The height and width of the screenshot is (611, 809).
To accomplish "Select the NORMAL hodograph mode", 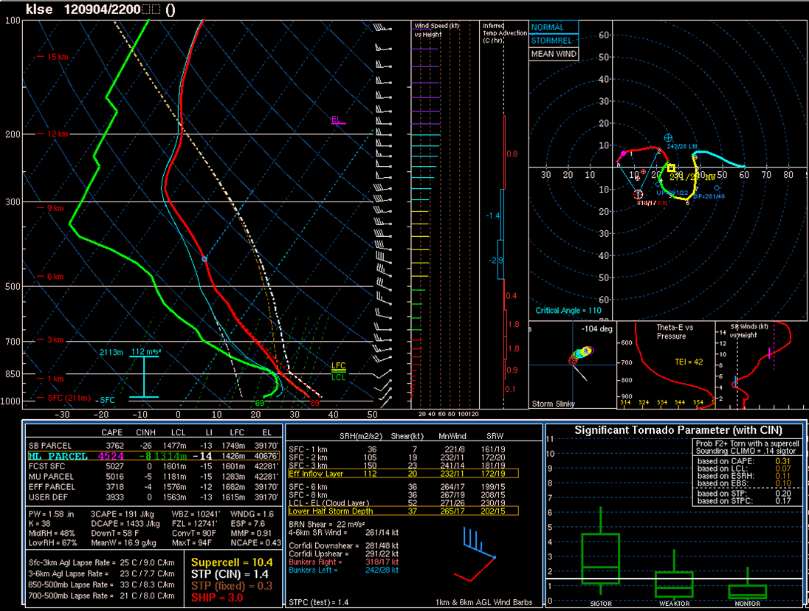I will [554, 27].
